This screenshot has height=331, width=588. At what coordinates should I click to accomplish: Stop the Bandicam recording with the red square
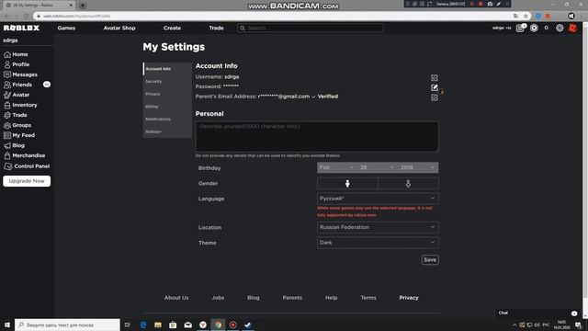click(x=481, y=4)
